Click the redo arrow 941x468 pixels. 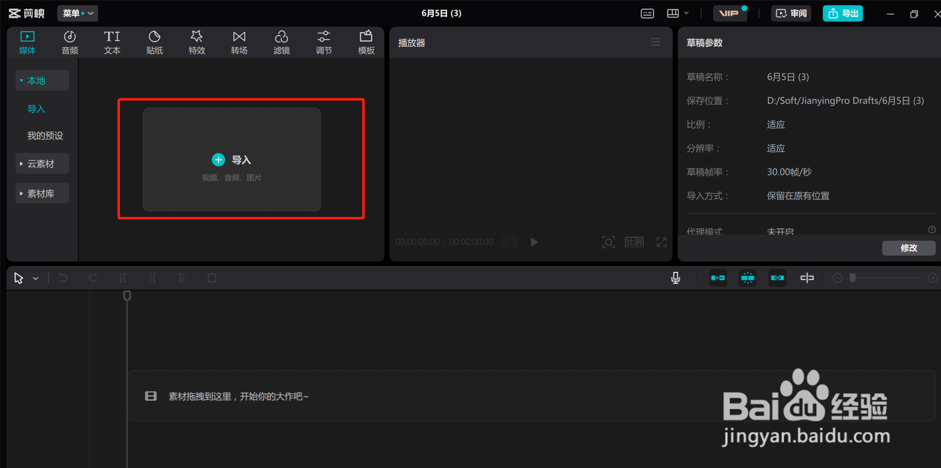tap(93, 278)
